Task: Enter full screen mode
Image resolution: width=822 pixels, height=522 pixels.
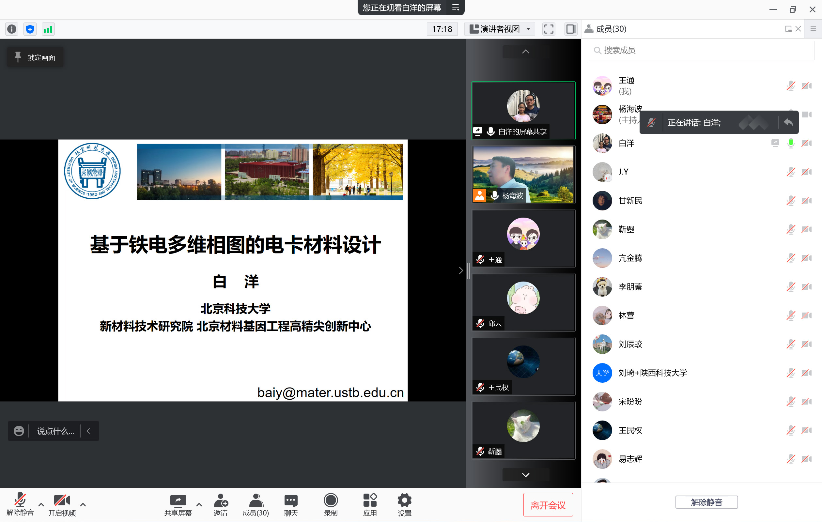Action: pyautogui.click(x=548, y=29)
